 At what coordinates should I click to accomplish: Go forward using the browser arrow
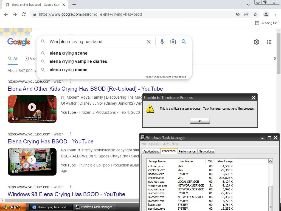pos(15,14)
